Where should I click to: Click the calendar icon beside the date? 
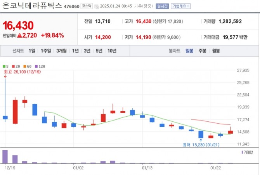[97, 7]
